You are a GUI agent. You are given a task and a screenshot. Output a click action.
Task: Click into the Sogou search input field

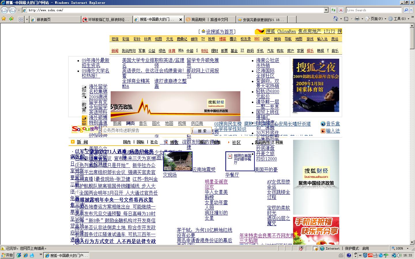click(146, 130)
